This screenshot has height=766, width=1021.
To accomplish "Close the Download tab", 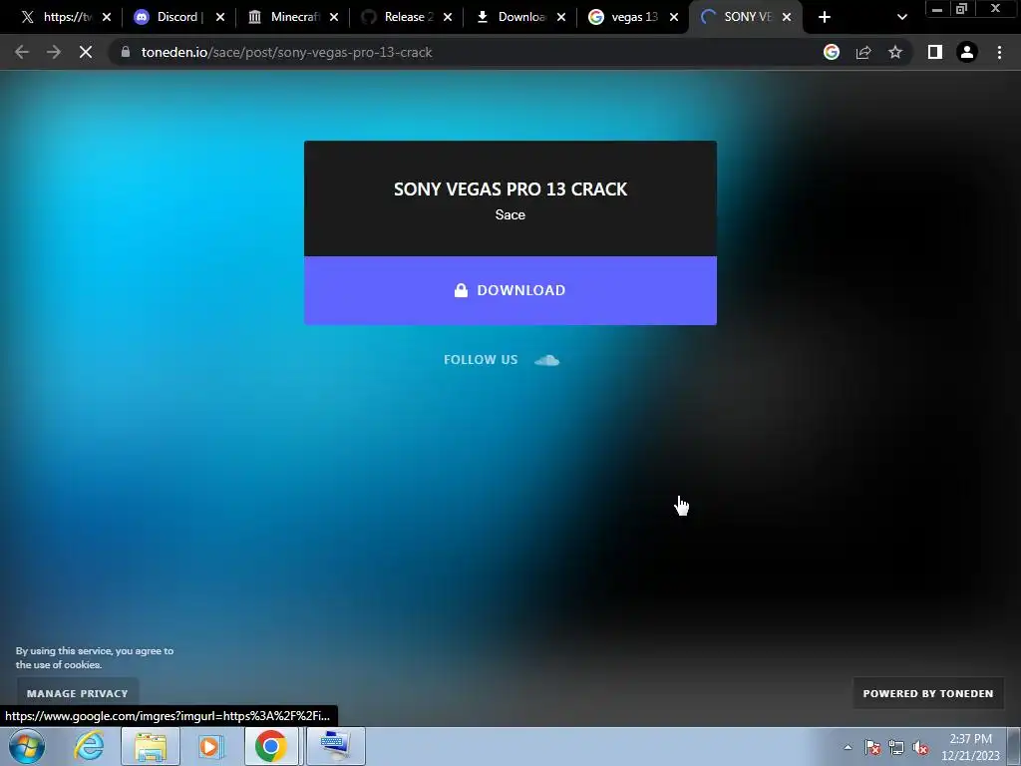I will click(561, 17).
